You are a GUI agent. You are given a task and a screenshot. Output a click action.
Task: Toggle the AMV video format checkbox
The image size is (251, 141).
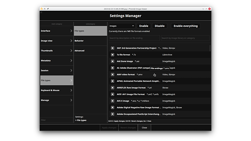[x=112, y=74]
